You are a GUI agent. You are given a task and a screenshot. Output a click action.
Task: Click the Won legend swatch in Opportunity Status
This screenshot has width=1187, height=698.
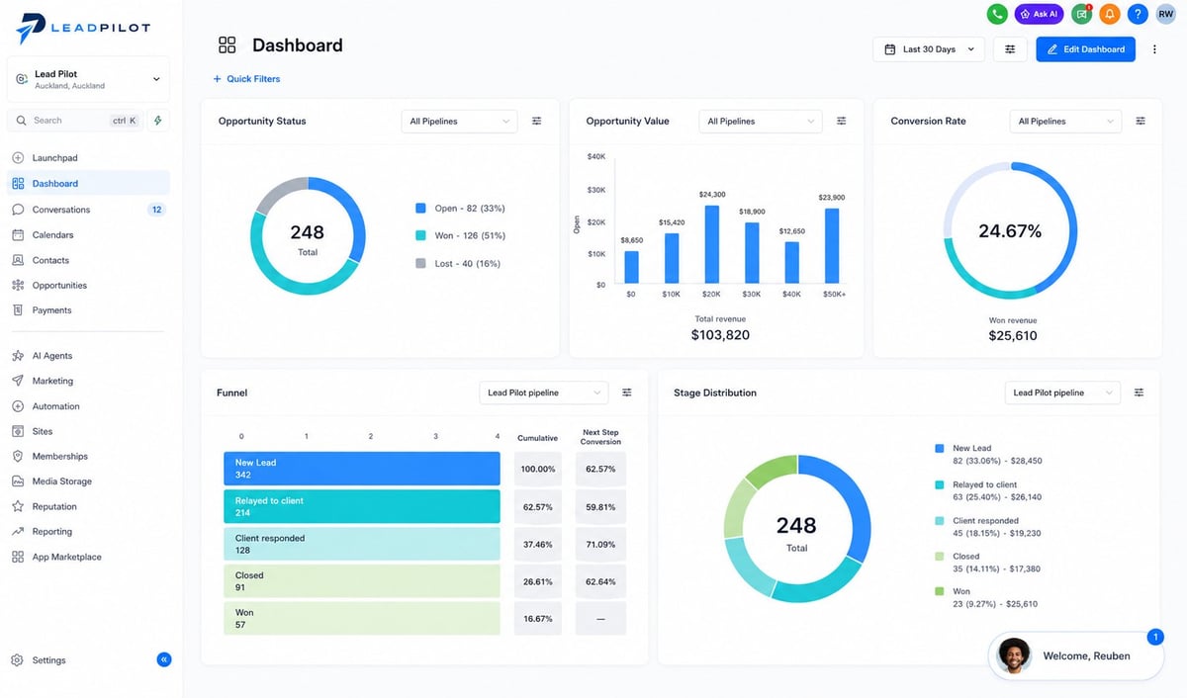click(x=420, y=235)
